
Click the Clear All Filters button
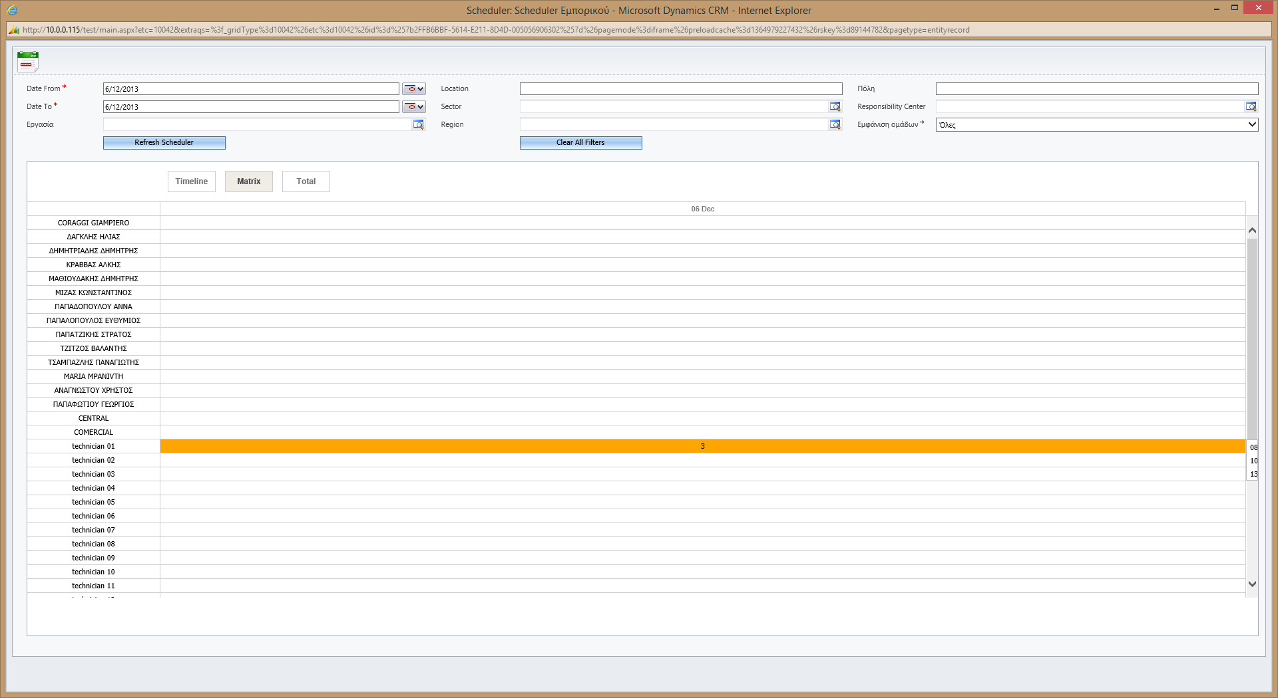click(x=581, y=143)
